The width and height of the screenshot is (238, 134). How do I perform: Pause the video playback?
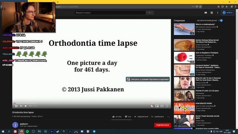point(16,106)
